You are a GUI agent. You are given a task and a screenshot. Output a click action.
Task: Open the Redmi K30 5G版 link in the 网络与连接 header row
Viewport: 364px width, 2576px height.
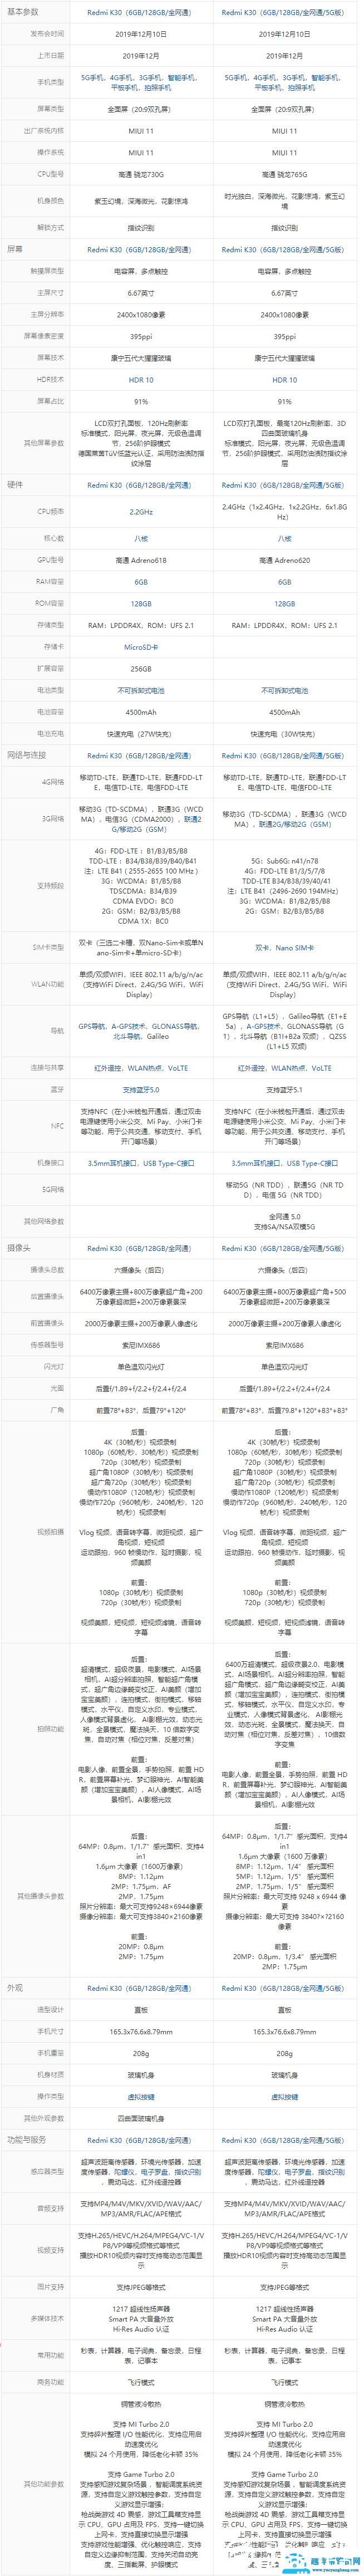click(284, 755)
